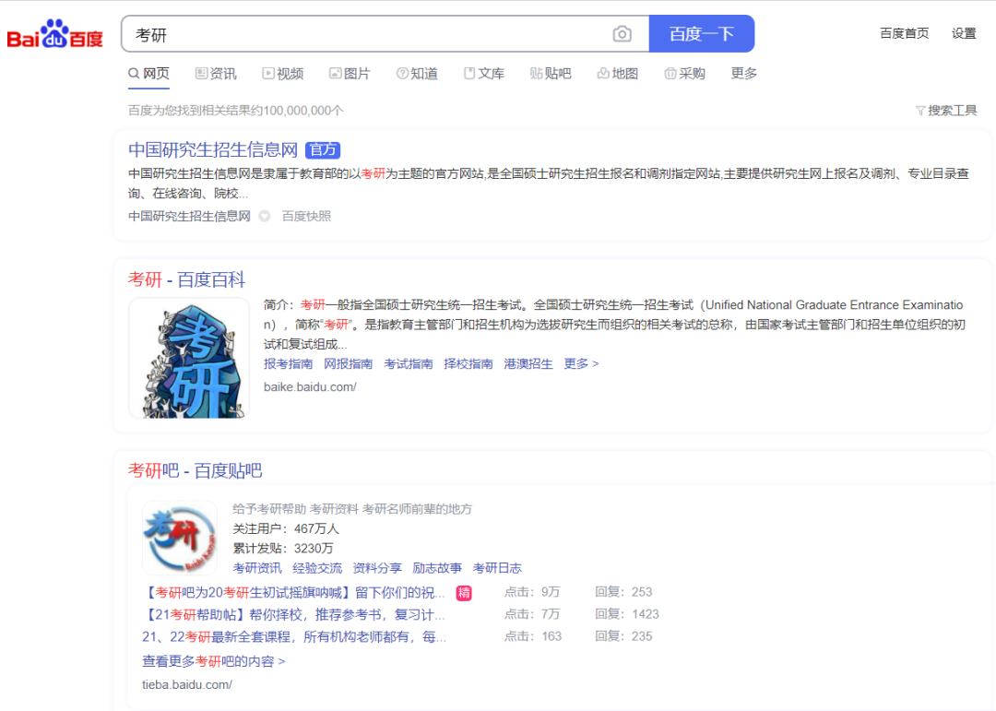Switch to the 采购 tab
Viewport: 996px width, 711px height.
[x=684, y=74]
